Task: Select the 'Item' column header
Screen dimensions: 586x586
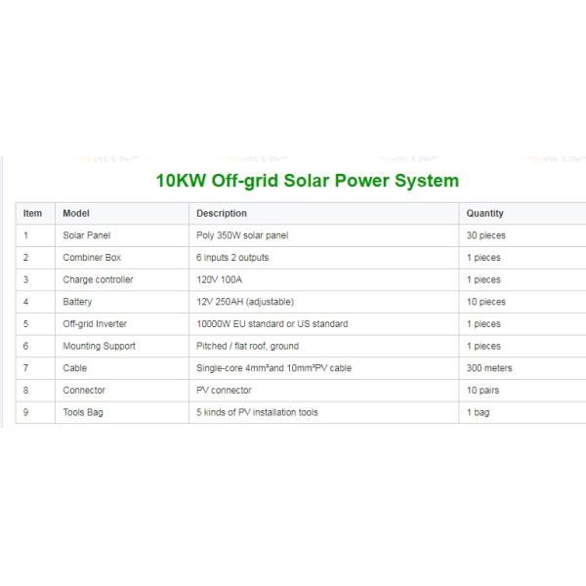Action: pos(33,213)
